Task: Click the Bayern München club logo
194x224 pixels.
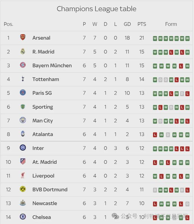Action: point(23,65)
